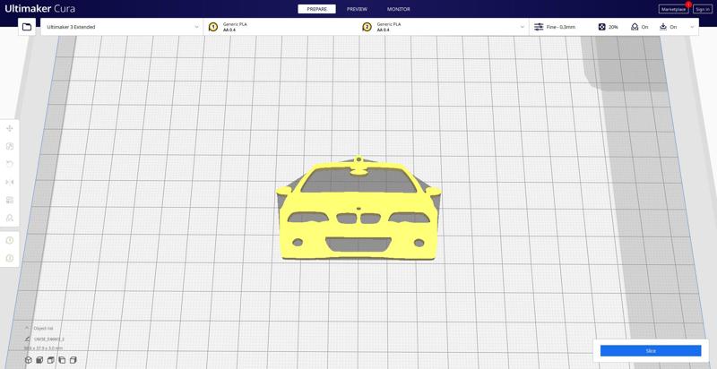Click the model dimensions text

coord(43,348)
